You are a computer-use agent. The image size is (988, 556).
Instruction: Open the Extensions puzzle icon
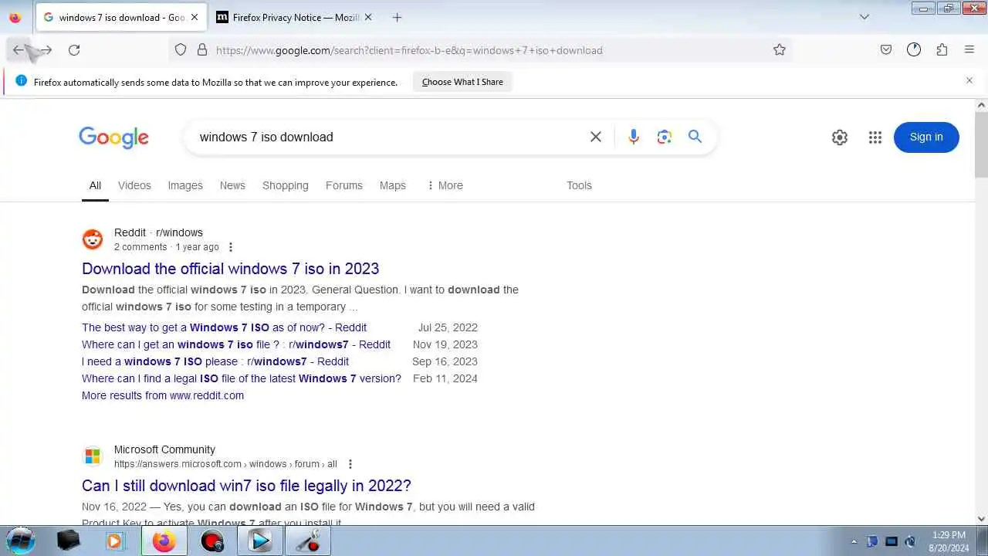tap(942, 50)
